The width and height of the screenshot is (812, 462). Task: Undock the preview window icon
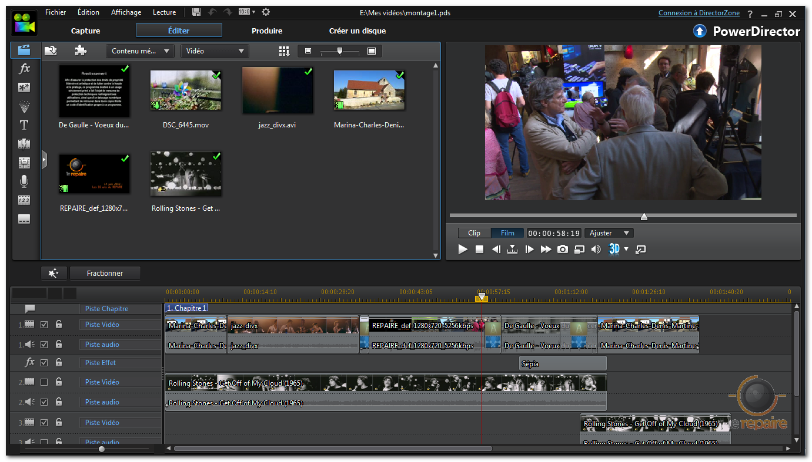coord(641,249)
